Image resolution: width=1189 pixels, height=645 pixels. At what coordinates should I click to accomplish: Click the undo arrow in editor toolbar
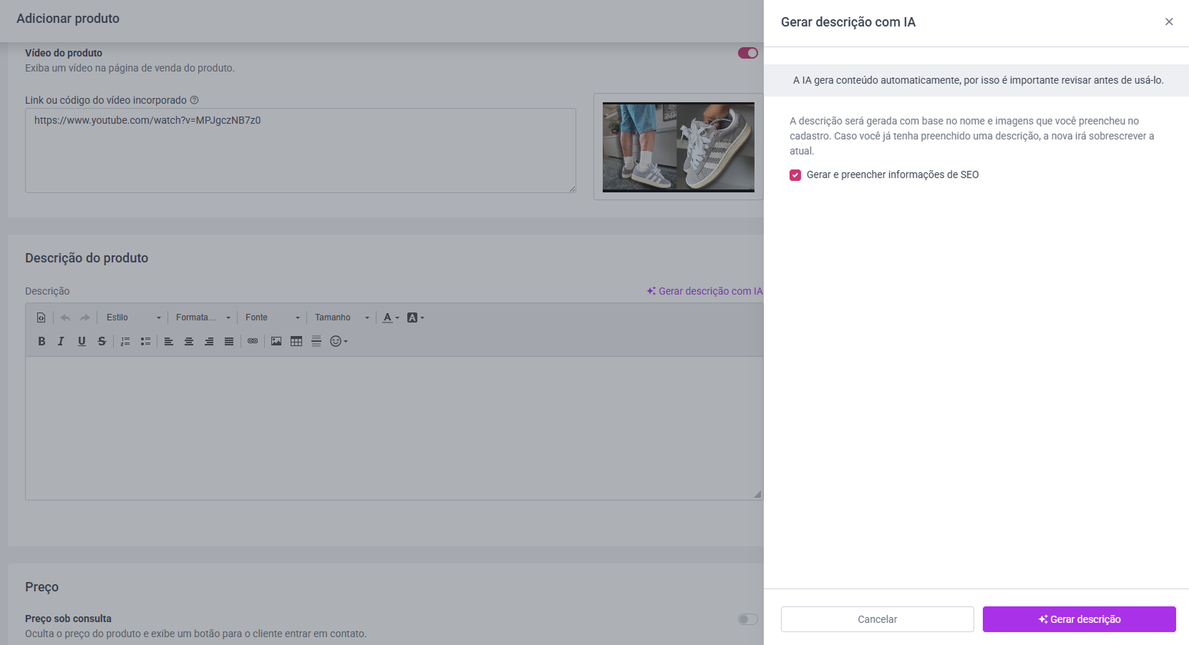pyautogui.click(x=65, y=317)
